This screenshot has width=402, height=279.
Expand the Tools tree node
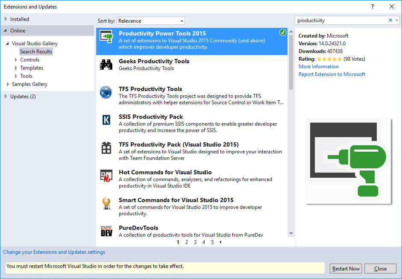[x=16, y=76]
